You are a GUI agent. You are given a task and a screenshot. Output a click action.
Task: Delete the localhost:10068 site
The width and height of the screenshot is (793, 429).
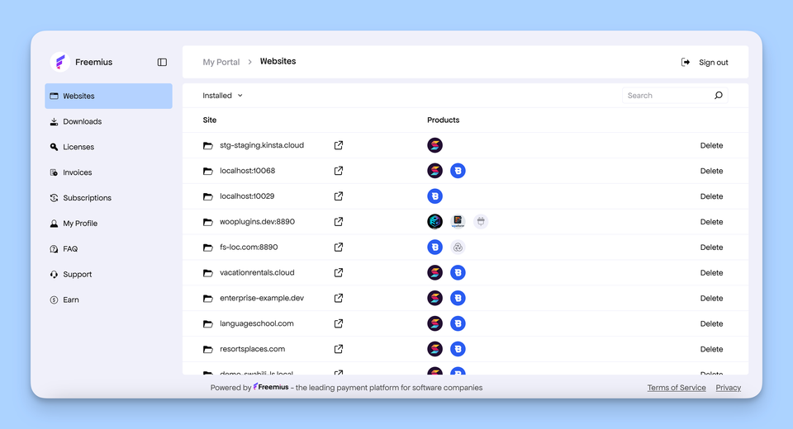[x=711, y=171]
